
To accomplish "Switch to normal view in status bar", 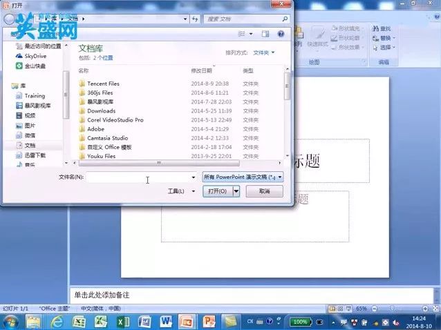I will [332, 309].
